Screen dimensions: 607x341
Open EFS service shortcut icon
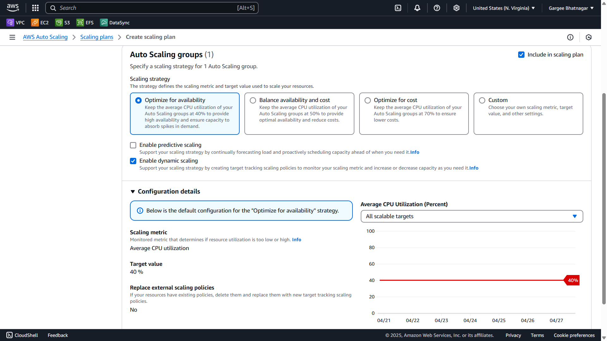(x=80, y=22)
